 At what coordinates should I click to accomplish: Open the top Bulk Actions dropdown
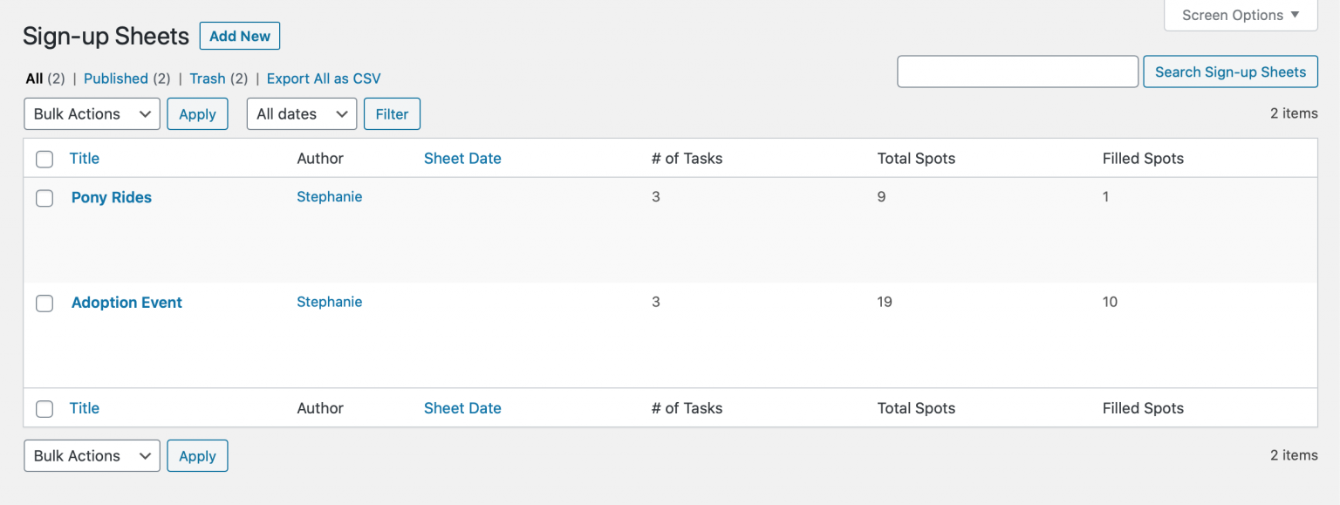click(x=92, y=114)
